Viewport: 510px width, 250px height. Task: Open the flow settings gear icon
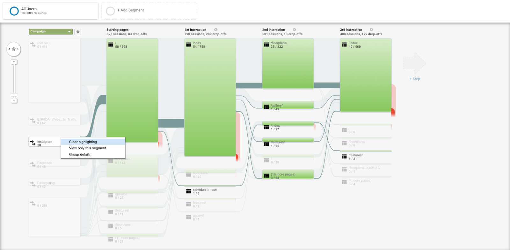point(78,32)
